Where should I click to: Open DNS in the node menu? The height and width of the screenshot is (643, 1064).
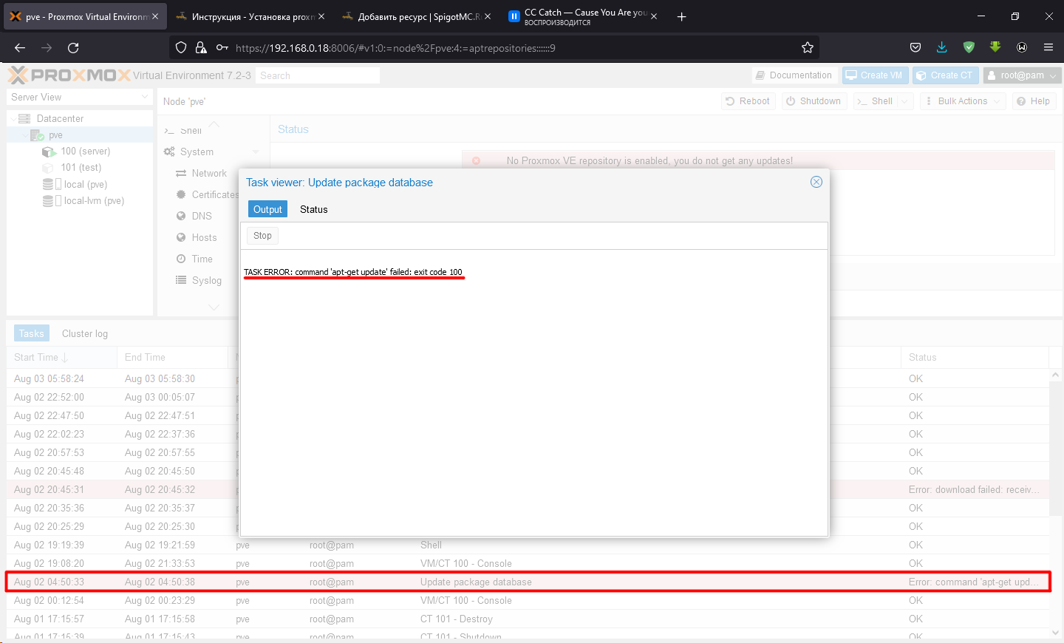202,216
